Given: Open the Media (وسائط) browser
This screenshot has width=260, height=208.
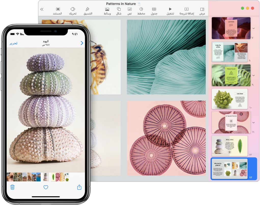Looking at the screenshot, I should 107,10.
